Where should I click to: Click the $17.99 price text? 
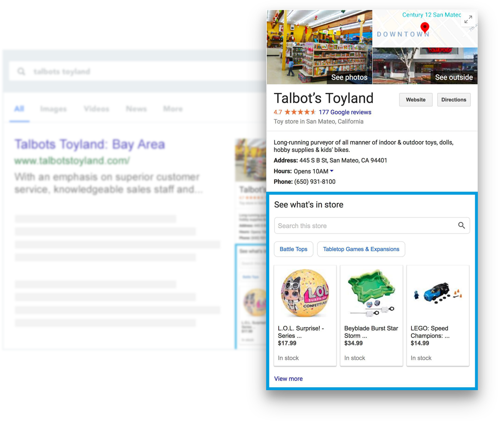287,343
